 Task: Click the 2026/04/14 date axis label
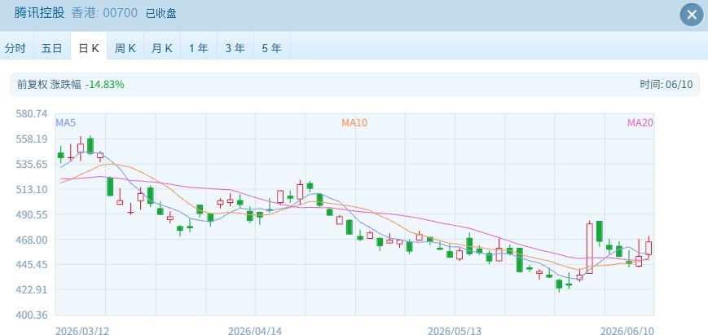[x=255, y=331]
